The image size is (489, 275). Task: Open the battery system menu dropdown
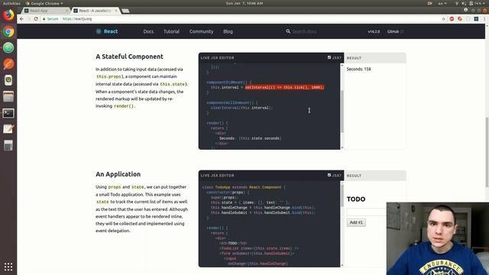pos(478,3)
